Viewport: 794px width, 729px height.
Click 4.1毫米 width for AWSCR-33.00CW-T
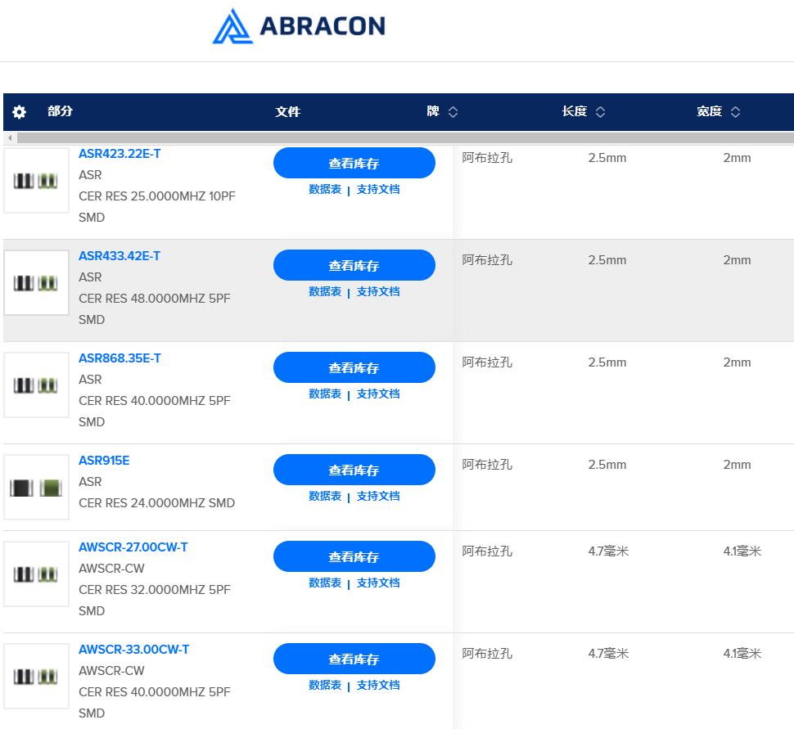pos(742,654)
